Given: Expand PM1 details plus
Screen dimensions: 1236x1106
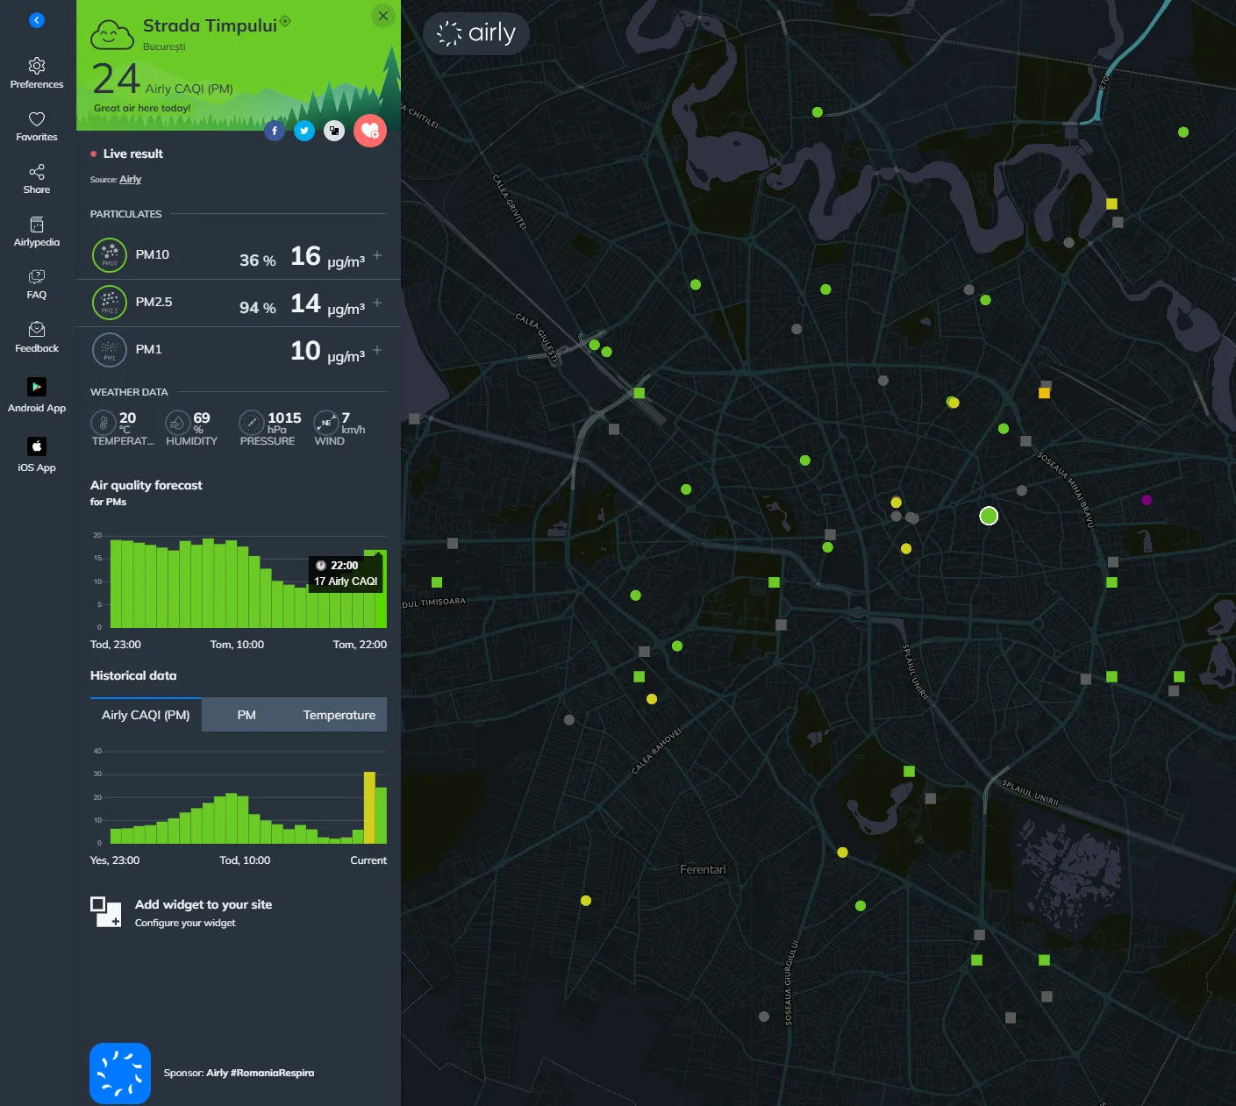Looking at the screenshot, I should tap(377, 350).
